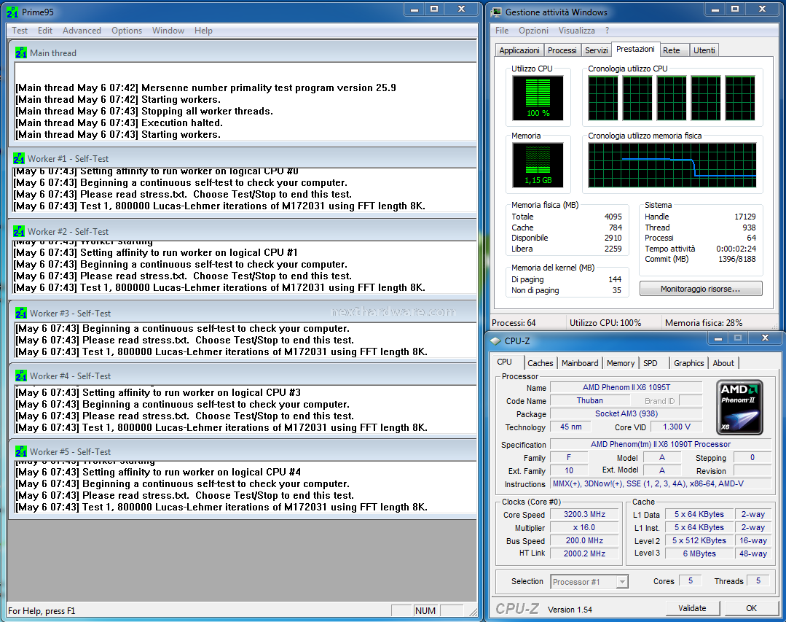
Task: Open the Options menu in Prime95
Action: 127,31
